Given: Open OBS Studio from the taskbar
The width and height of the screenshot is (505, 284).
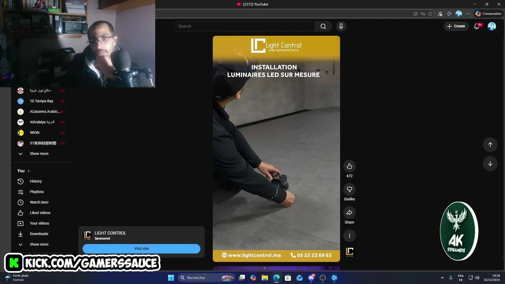Looking at the screenshot, I should click(x=323, y=278).
